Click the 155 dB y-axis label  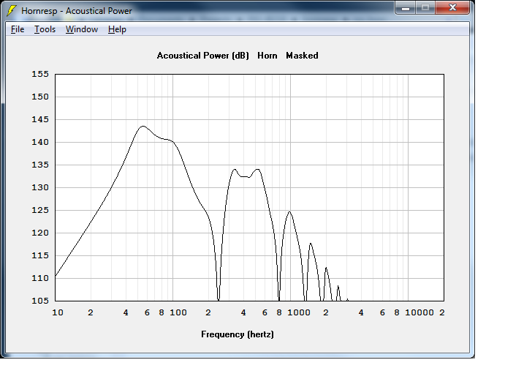(x=40, y=74)
